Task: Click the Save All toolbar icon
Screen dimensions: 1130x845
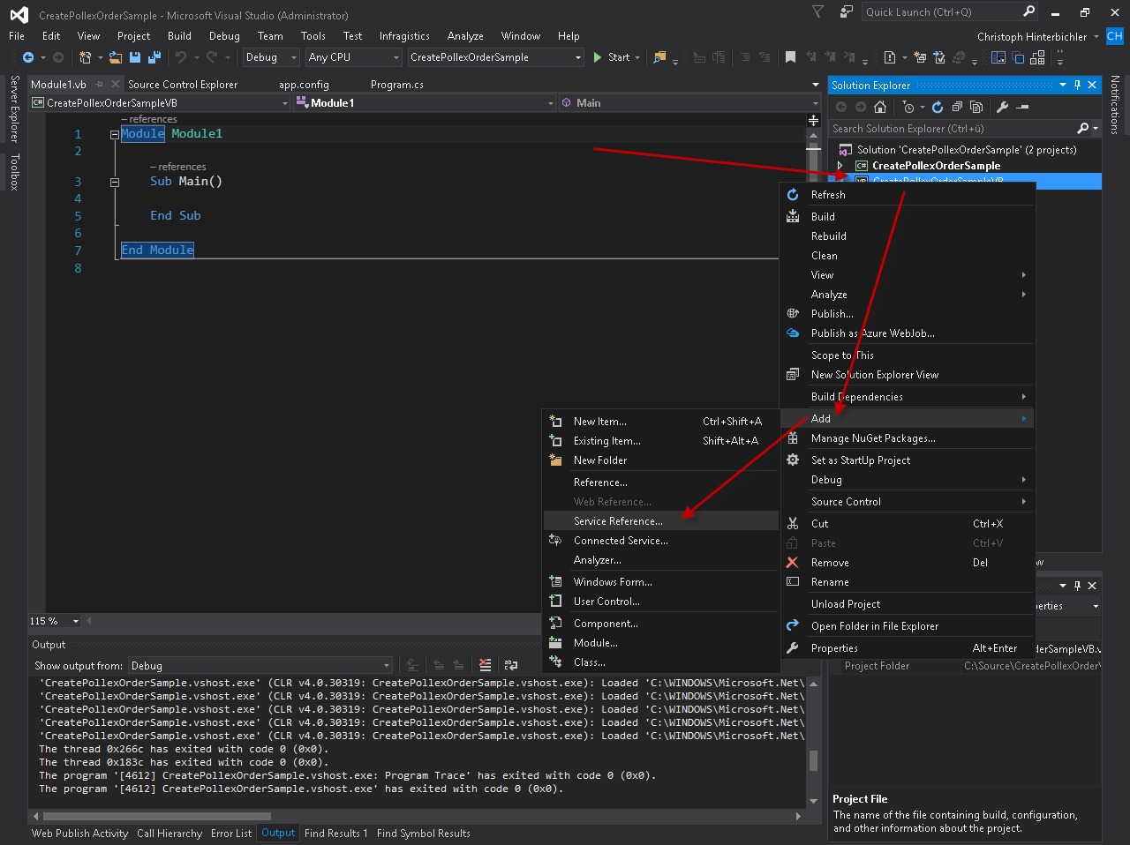Action: (x=154, y=57)
